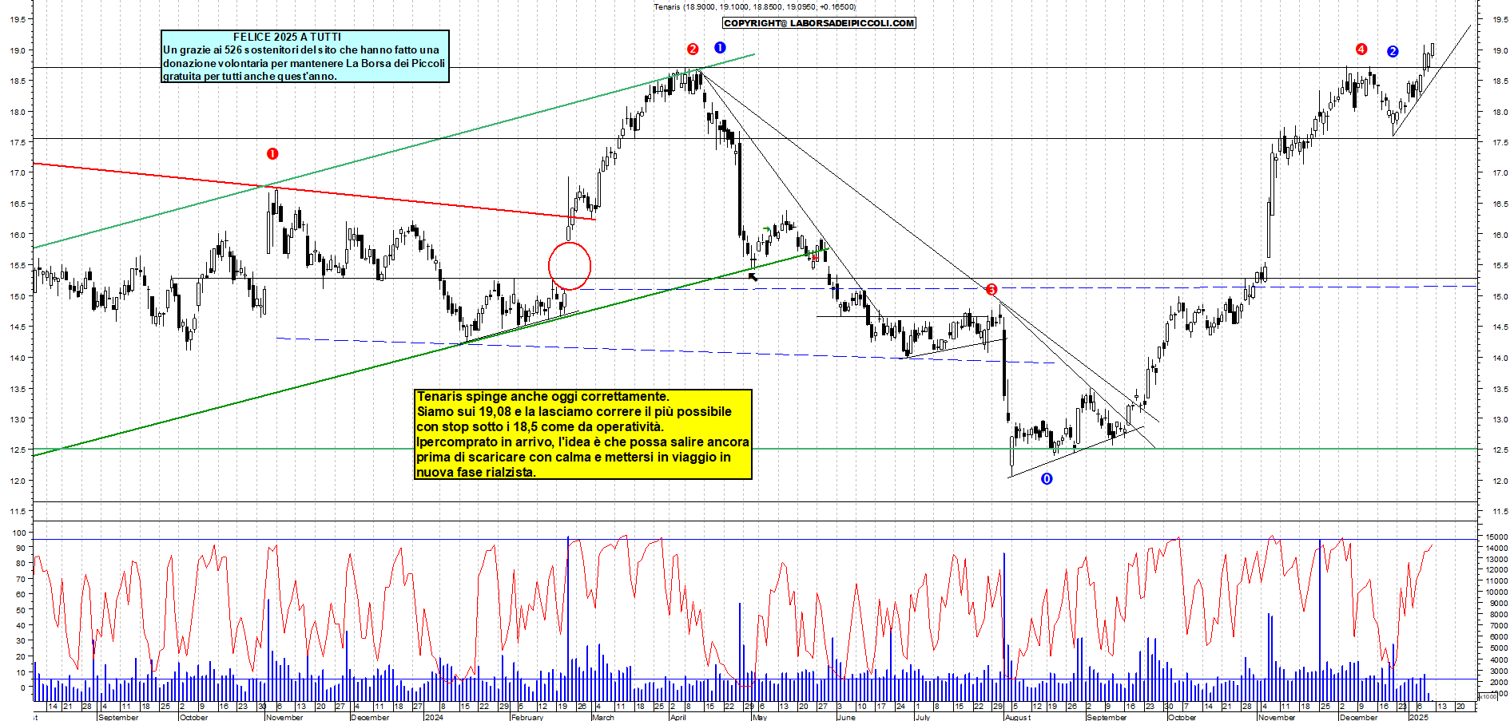Viewport: 1510px width, 721px height.
Task: Click the red wave marker 4
Action: [x=1361, y=49]
